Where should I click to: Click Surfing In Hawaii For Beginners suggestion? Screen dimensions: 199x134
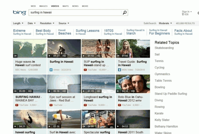(159, 32)
